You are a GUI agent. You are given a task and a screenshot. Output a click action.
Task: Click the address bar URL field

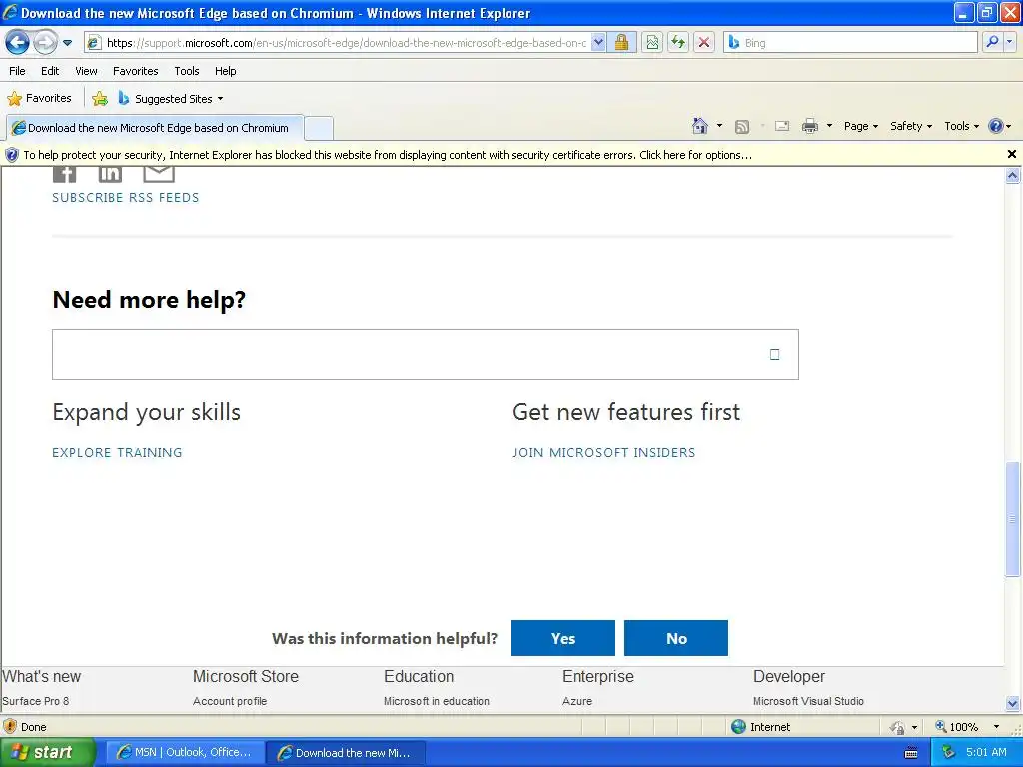point(346,43)
